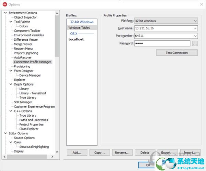Viewport: 206px width, 171px height.
Task: Open Component Toolbar options
Action: pyautogui.click(x=27, y=31)
